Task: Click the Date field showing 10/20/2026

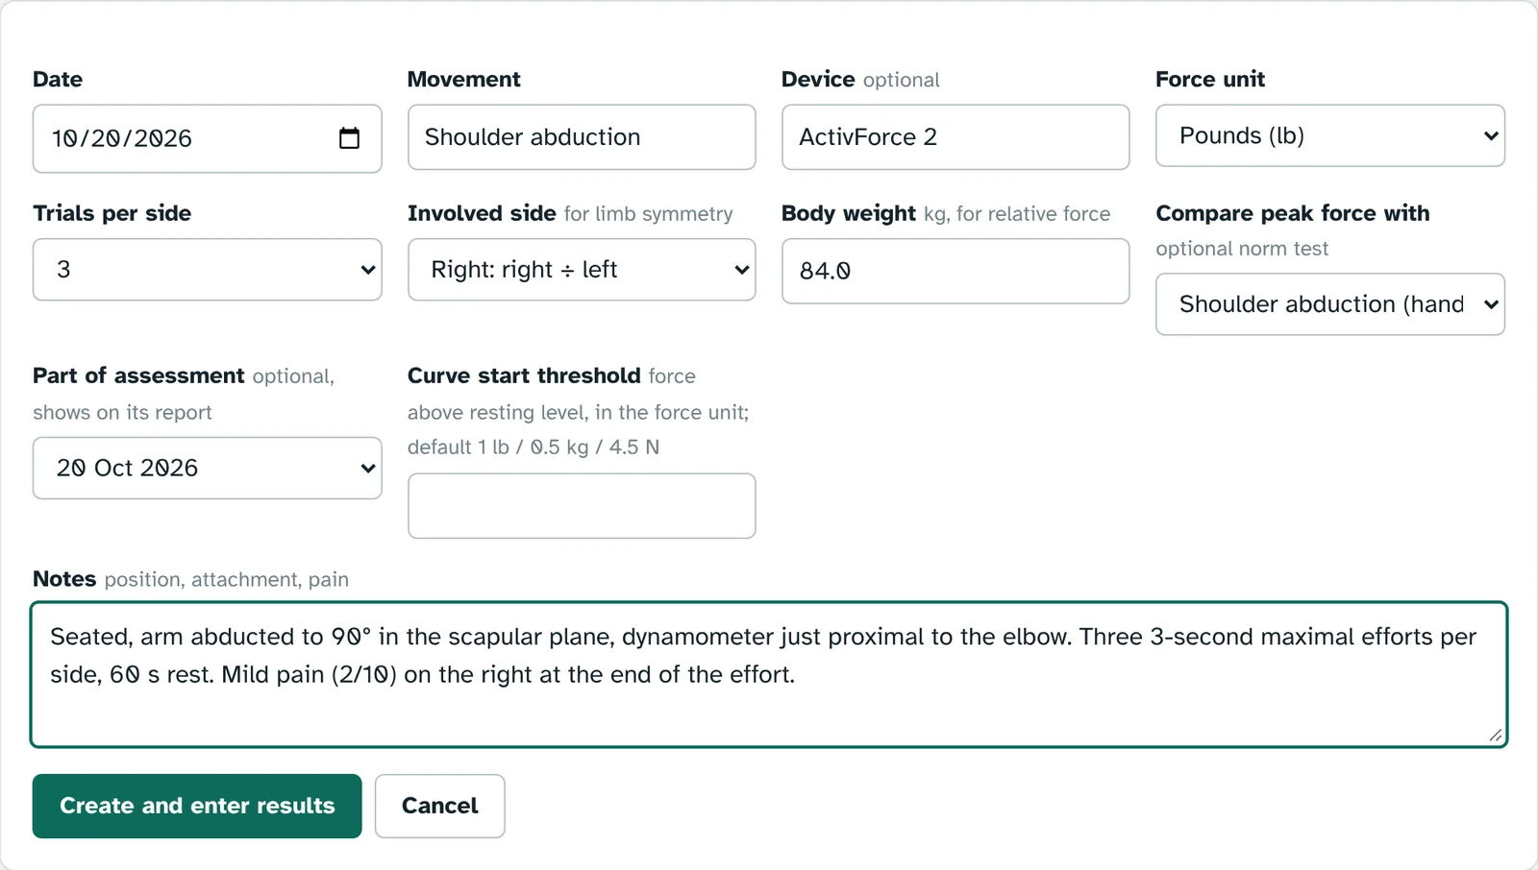Action: coord(208,139)
